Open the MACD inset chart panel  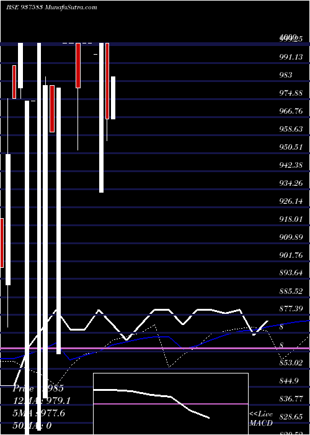170,404
